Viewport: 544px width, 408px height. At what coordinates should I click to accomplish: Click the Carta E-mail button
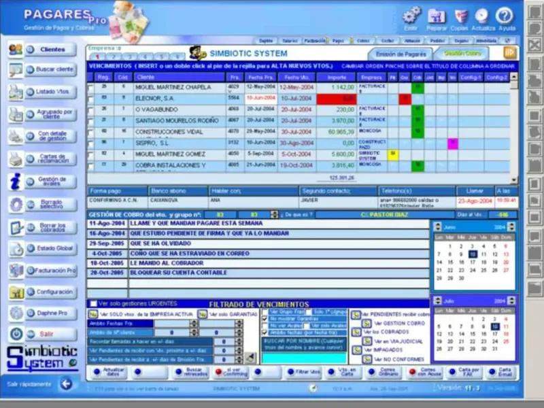click(502, 372)
